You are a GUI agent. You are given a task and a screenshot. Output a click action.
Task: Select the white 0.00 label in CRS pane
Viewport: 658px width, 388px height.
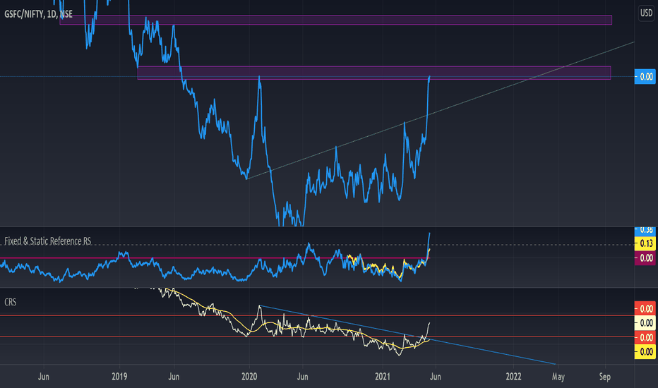point(645,323)
